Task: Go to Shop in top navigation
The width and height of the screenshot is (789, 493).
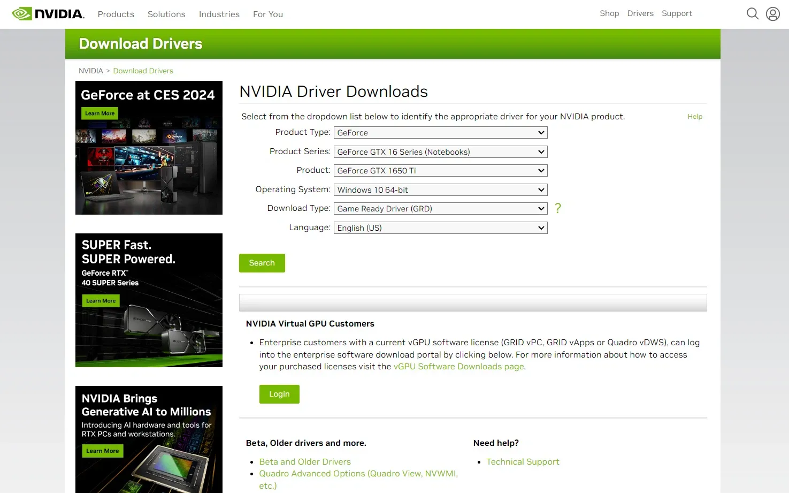Action: [609, 13]
